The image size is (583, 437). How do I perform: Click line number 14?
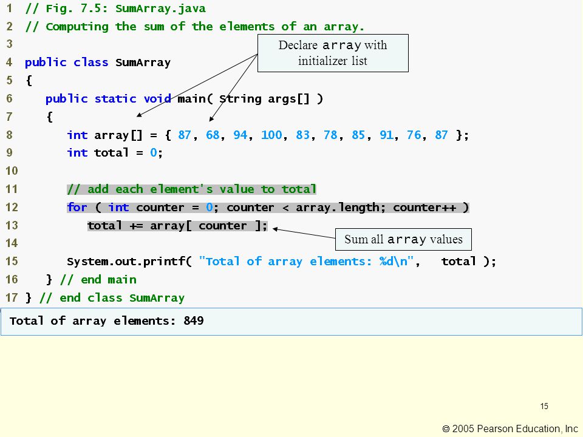(12, 243)
